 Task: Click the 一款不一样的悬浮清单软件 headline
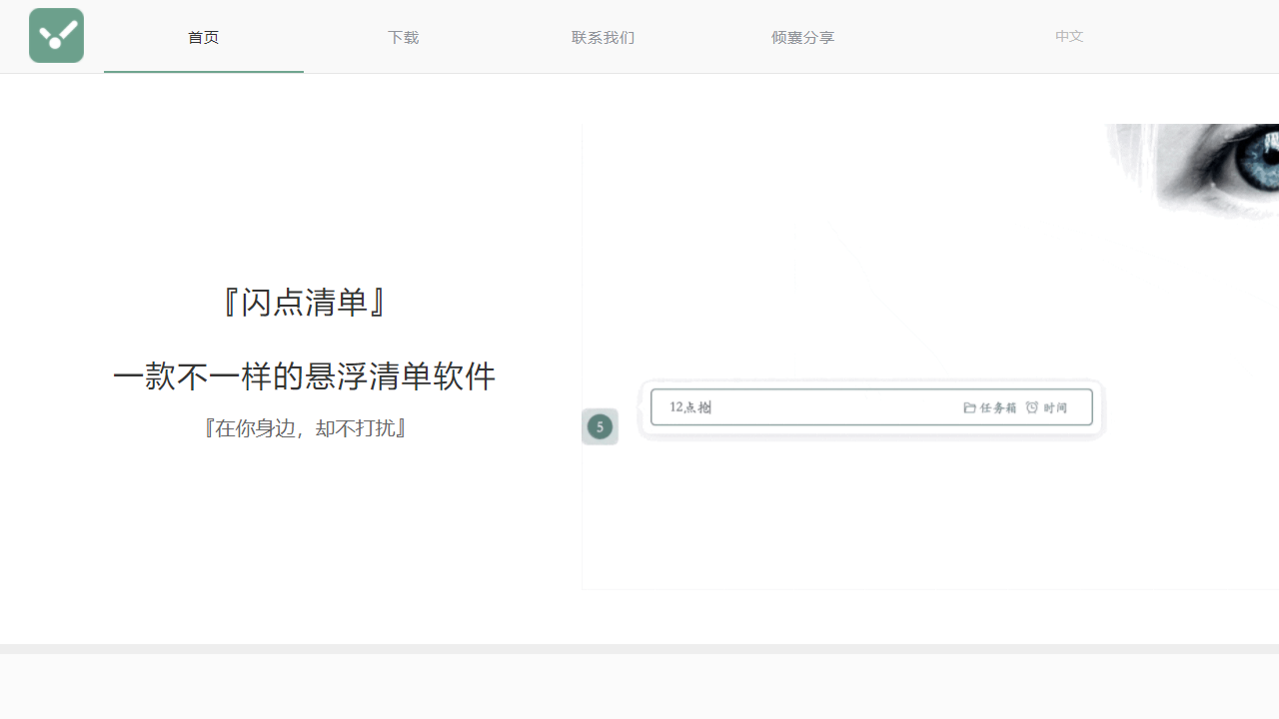[x=304, y=376]
